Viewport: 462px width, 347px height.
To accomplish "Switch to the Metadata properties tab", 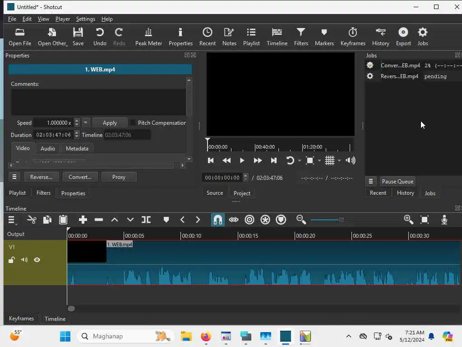I will point(77,148).
